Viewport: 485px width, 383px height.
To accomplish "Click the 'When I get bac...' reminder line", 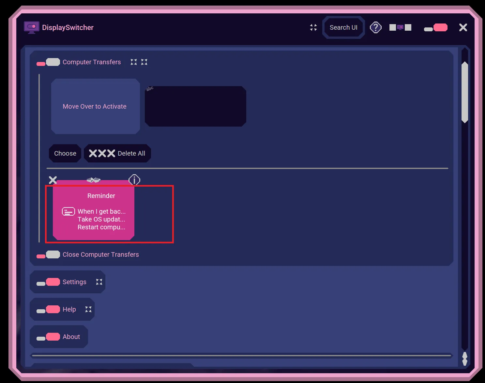I will [101, 211].
